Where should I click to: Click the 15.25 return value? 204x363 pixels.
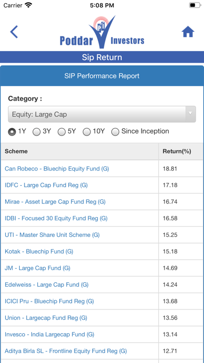tap(170, 235)
